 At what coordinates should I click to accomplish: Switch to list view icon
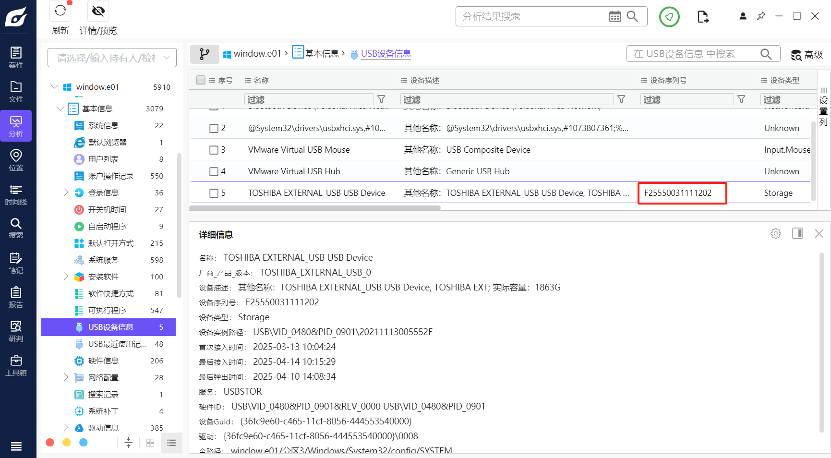pyautogui.click(x=172, y=443)
